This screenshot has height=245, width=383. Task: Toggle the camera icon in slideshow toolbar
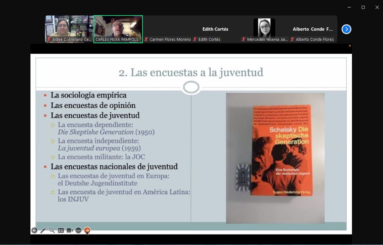(70, 230)
